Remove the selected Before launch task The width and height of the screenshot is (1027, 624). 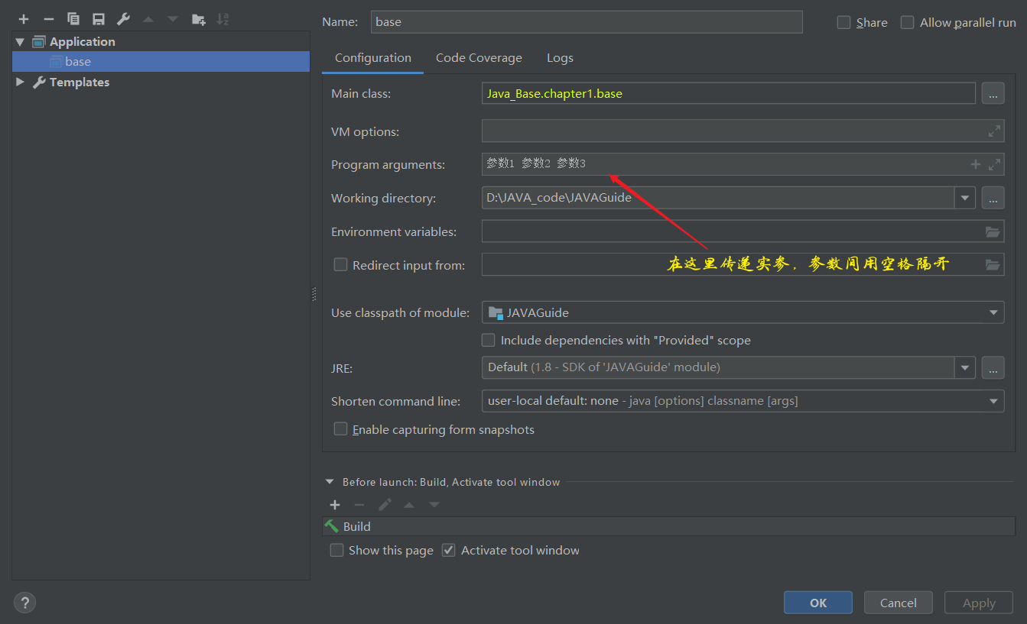pyautogui.click(x=359, y=505)
